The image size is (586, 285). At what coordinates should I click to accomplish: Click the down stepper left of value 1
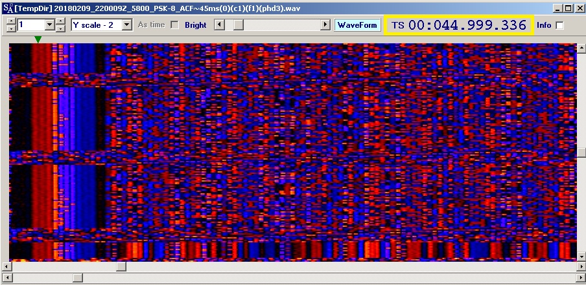pos(12,28)
